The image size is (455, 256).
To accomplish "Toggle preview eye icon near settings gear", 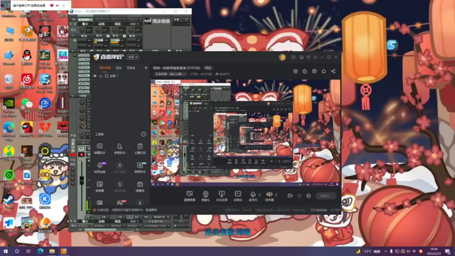I will point(300,196).
